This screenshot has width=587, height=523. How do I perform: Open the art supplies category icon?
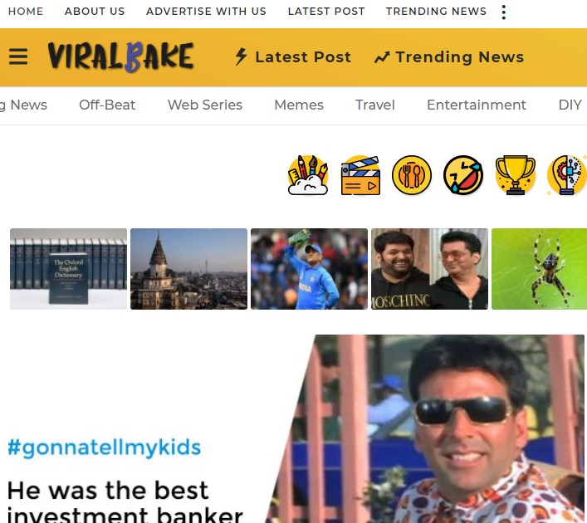308,175
